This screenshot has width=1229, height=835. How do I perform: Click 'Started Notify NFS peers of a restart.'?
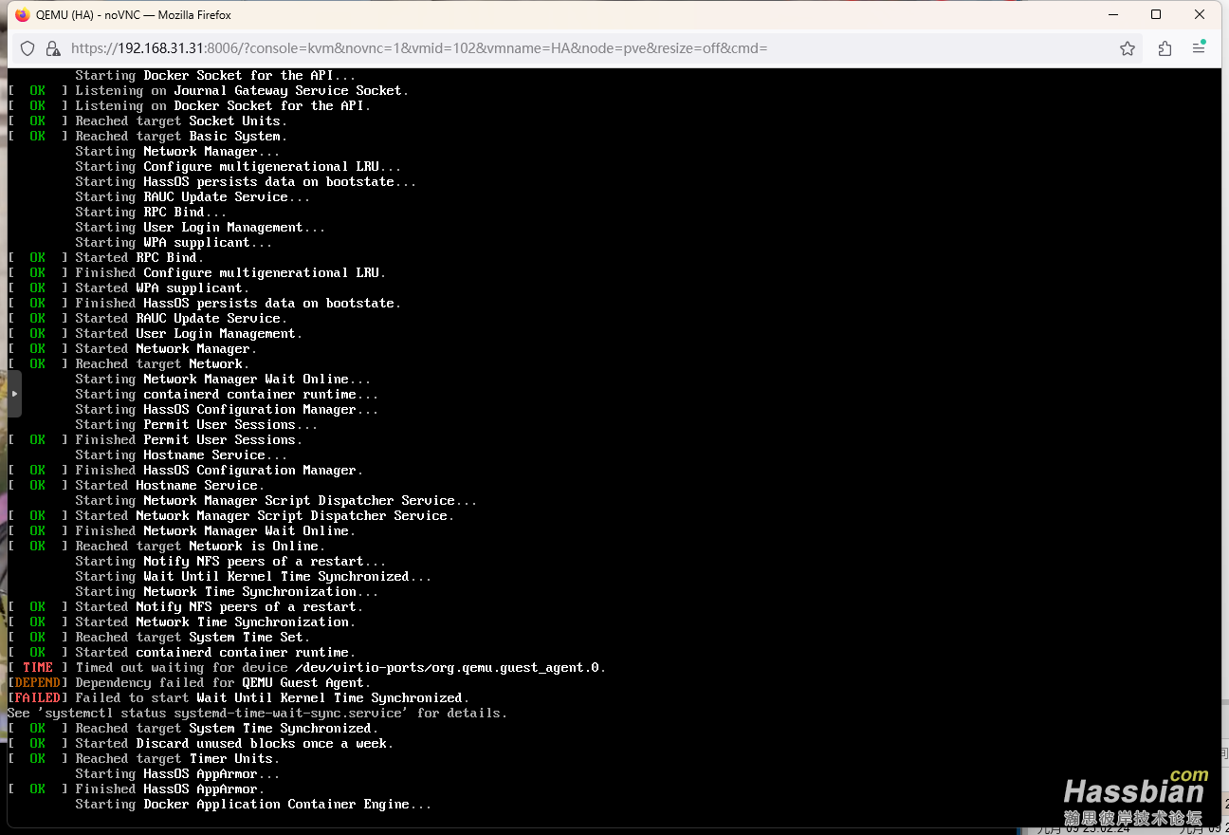point(219,606)
